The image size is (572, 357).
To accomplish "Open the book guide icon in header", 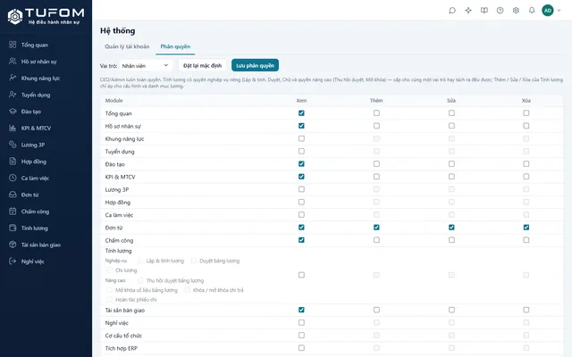I will tap(484, 11).
